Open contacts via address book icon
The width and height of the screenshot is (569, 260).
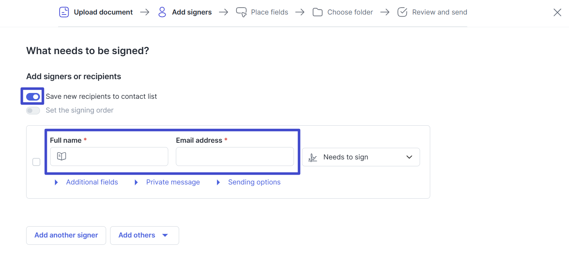point(62,157)
